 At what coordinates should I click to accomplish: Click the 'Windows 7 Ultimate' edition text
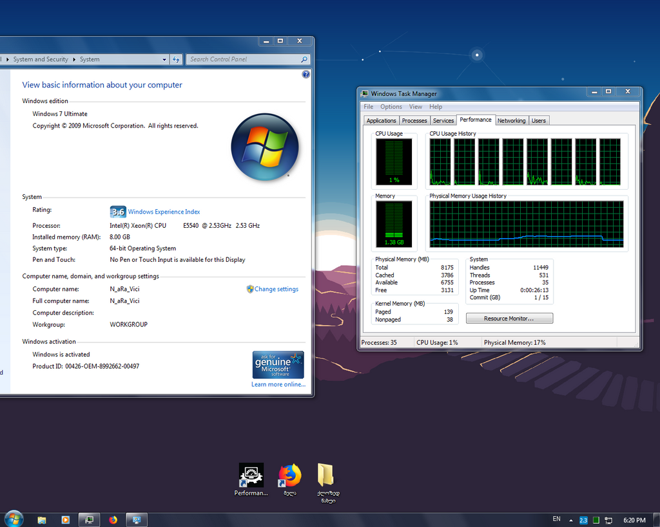60,114
